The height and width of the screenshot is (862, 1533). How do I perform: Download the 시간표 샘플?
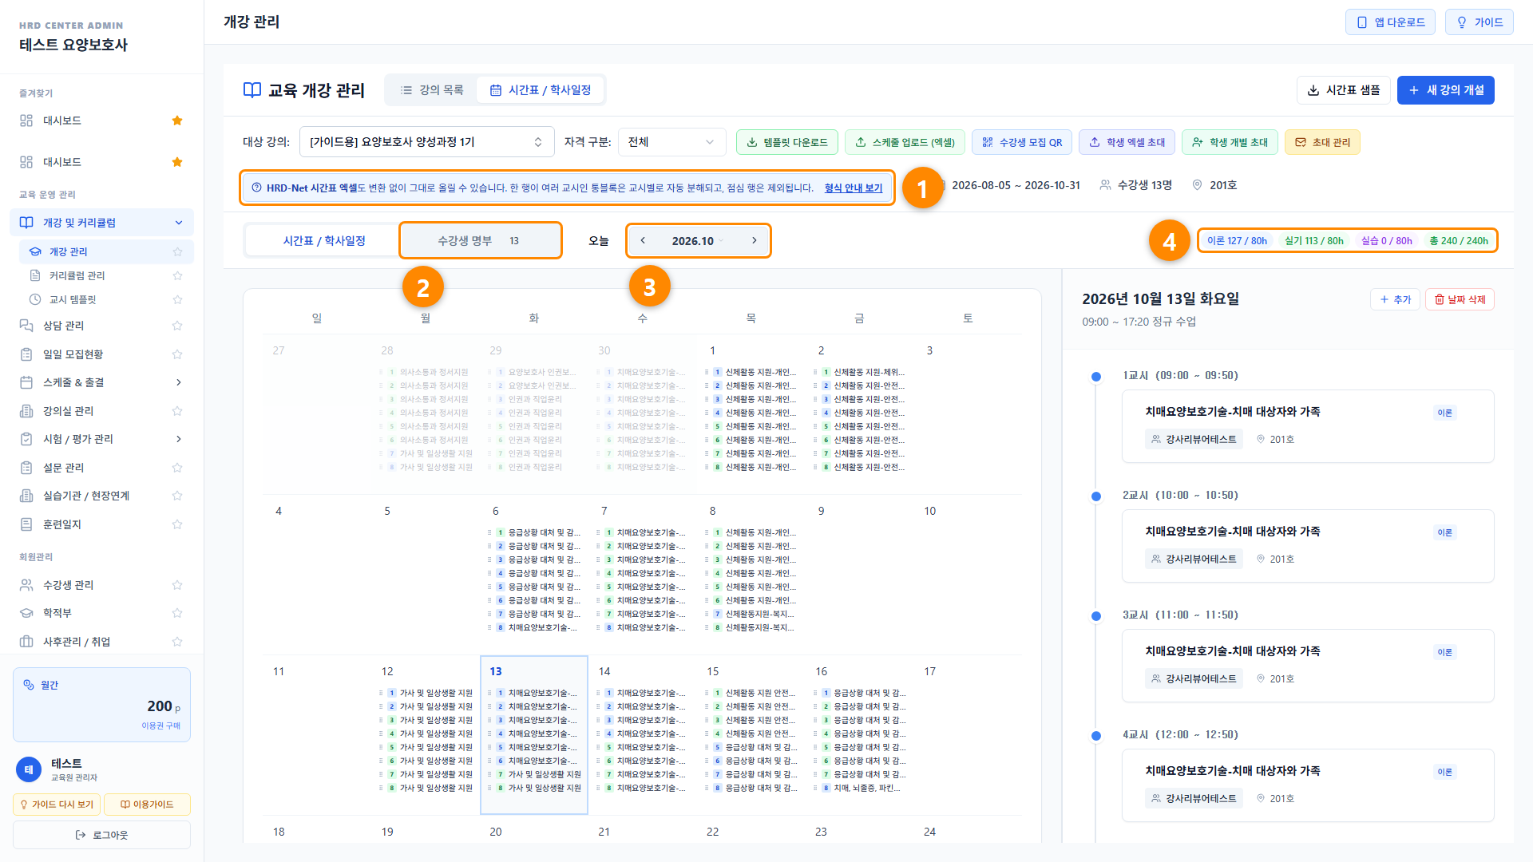[1344, 90]
